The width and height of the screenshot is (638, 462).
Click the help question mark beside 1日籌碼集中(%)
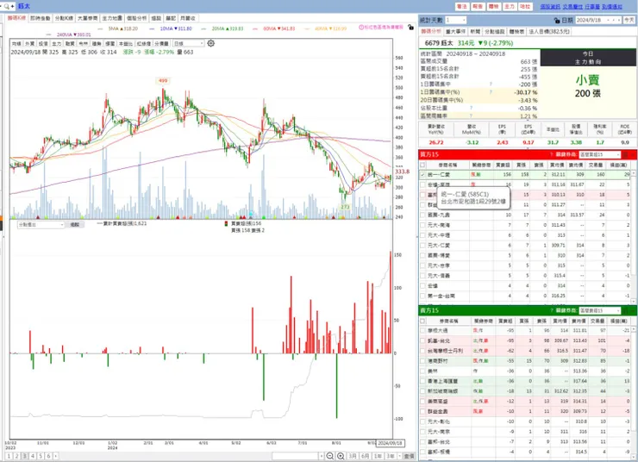(x=491, y=92)
